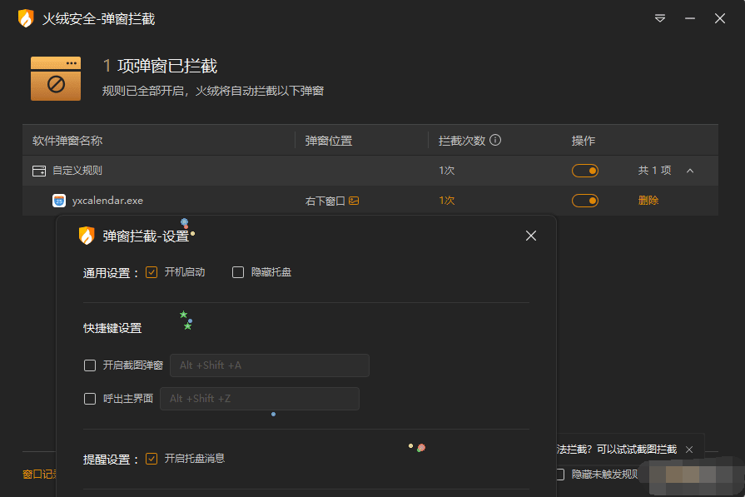Click the shield logo in the settings dialog

87,236
